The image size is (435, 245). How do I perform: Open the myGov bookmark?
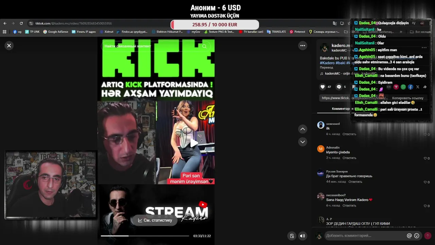193,32
